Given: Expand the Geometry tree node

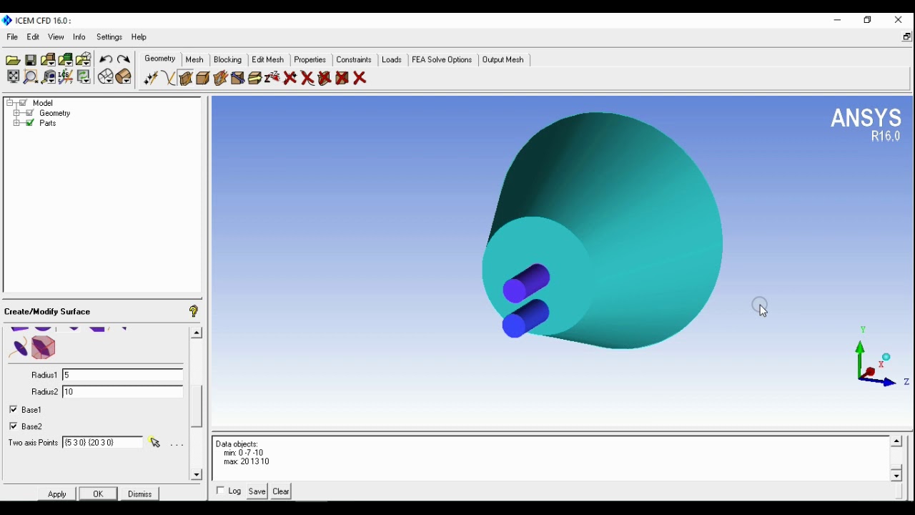Looking at the screenshot, I should [16, 113].
